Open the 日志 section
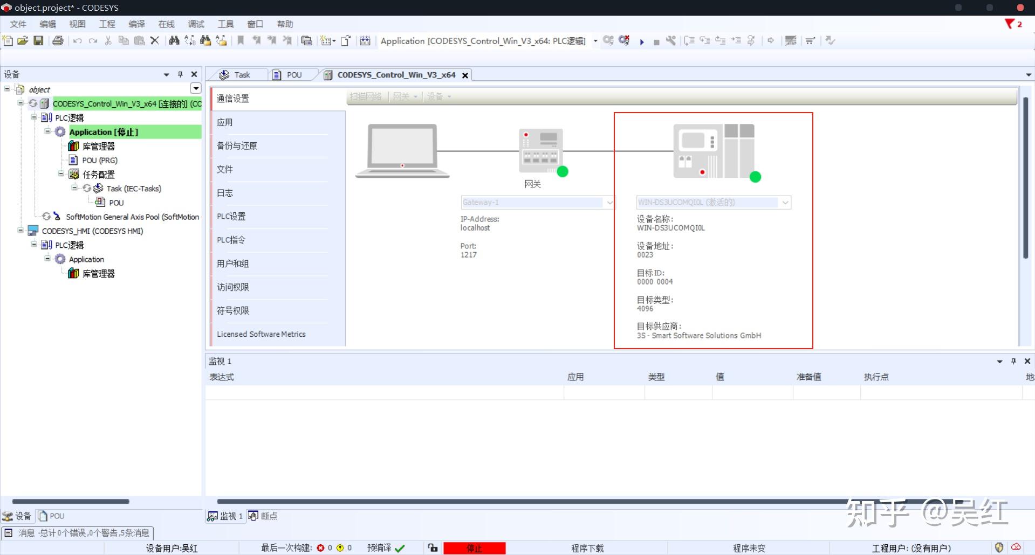This screenshot has width=1035, height=555. (x=278, y=193)
